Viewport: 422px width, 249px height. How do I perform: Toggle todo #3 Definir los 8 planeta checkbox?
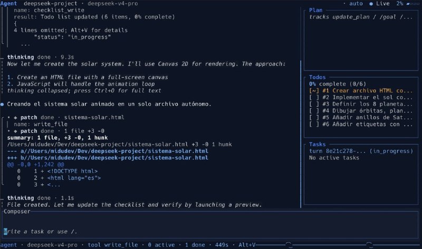[314, 104]
